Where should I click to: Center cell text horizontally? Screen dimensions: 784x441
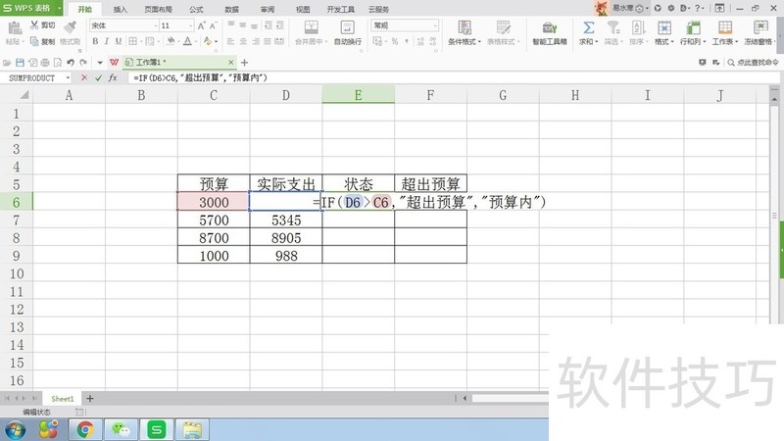pos(243,41)
